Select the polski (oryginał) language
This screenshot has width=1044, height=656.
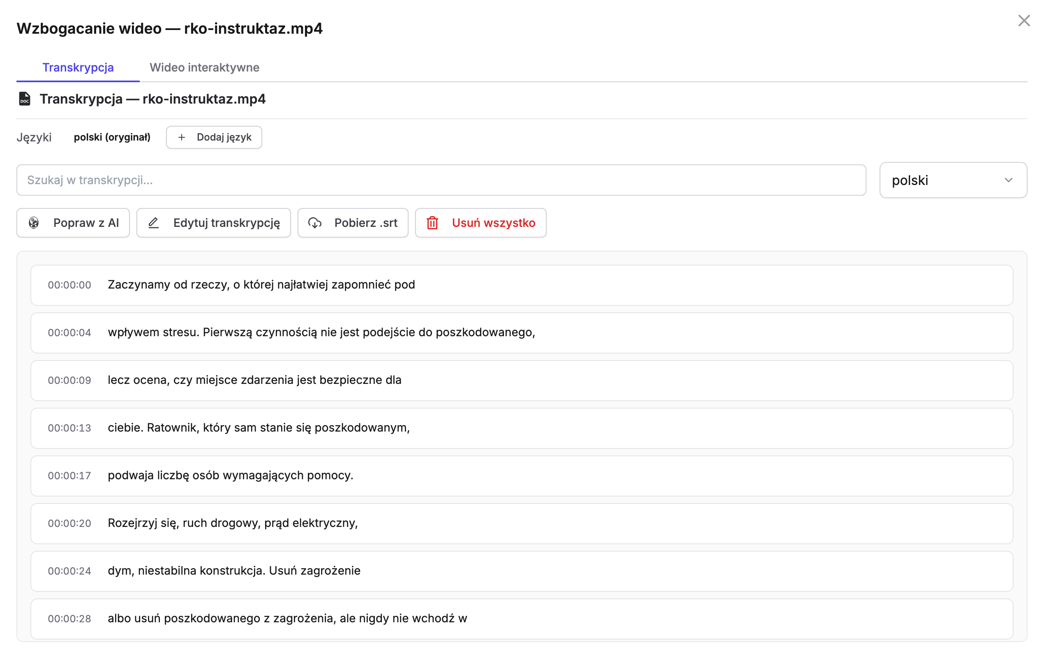coord(112,137)
